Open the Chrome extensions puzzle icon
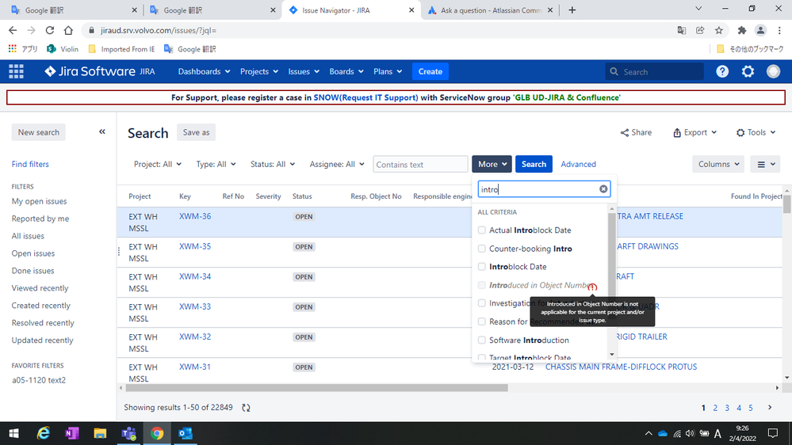Image resolution: width=792 pixels, height=445 pixels. 741,30
